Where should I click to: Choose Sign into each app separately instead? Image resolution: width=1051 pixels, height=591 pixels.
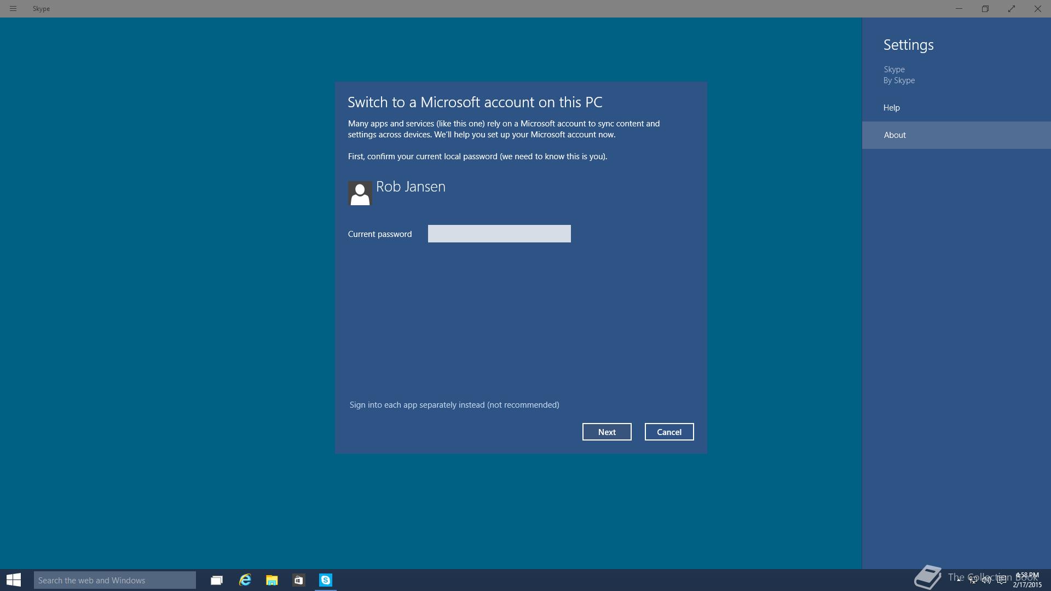(x=454, y=405)
